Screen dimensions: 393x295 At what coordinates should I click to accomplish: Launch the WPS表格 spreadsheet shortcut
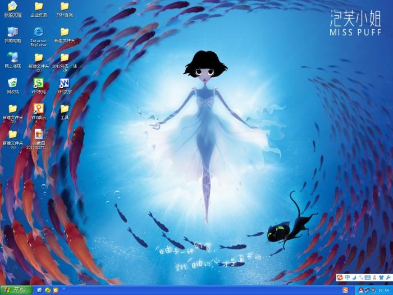39,86
